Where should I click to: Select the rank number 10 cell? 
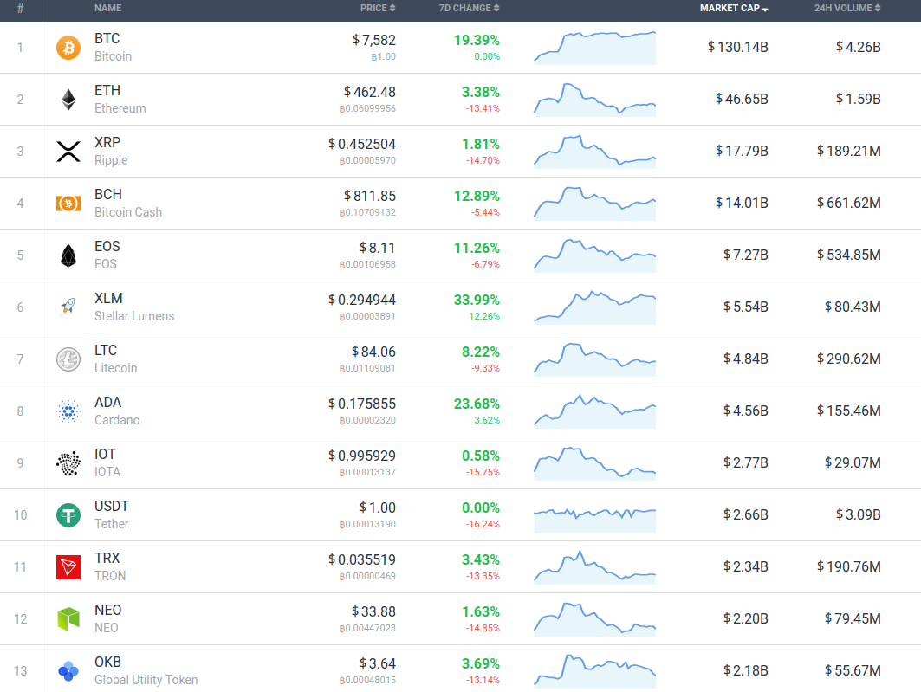pos(21,515)
